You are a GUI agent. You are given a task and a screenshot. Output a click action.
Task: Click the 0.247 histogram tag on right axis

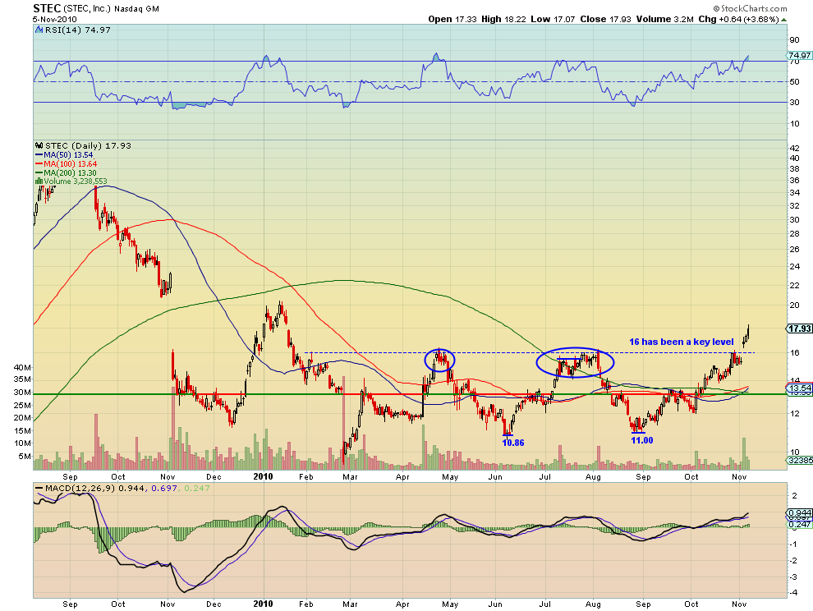click(x=799, y=525)
